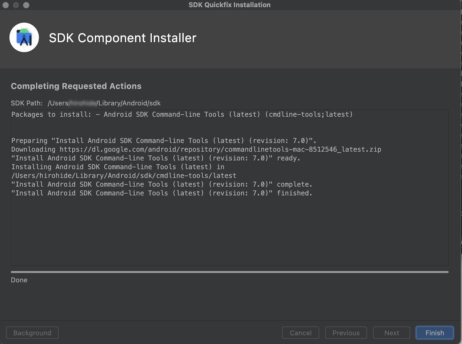The image size is (462, 344).
Task: Click the Android Studio logo icon
Action: click(24, 37)
